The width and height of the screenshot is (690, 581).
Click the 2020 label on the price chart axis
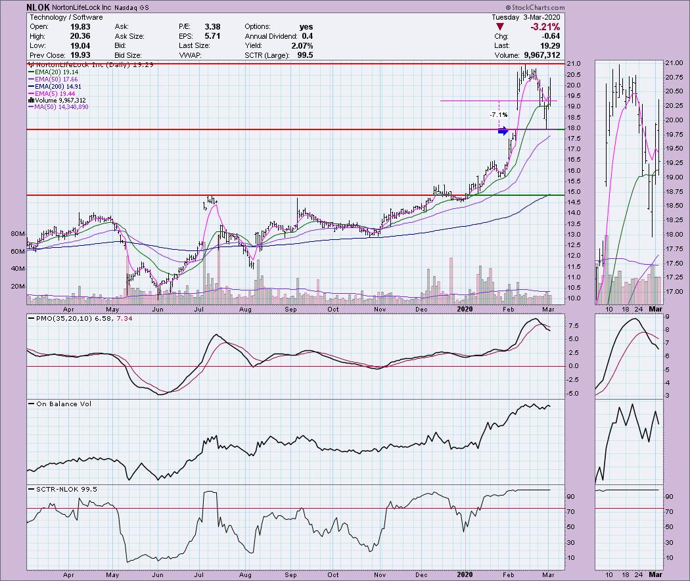[x=465, y=309]
